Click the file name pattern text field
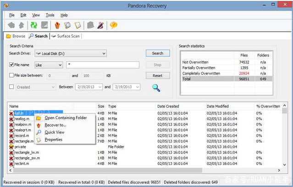The height and width of the screenshot is (187, 293). point(103,65)
